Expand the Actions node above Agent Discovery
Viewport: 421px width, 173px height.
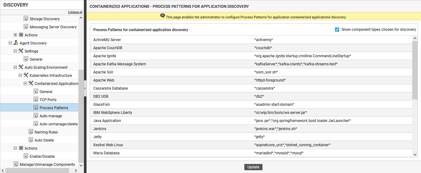click(x=15, y=35)
